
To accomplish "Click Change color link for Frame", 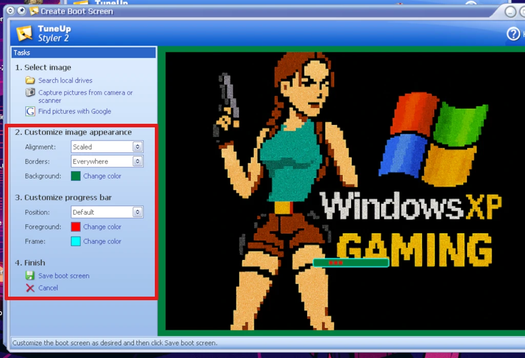I will (x=102, y=241).
